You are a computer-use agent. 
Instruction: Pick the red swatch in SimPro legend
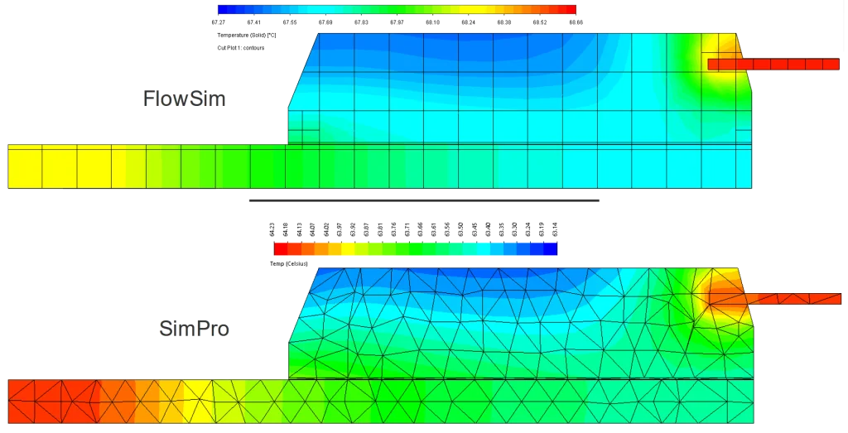pyautogui.click(x=281, y=248)
